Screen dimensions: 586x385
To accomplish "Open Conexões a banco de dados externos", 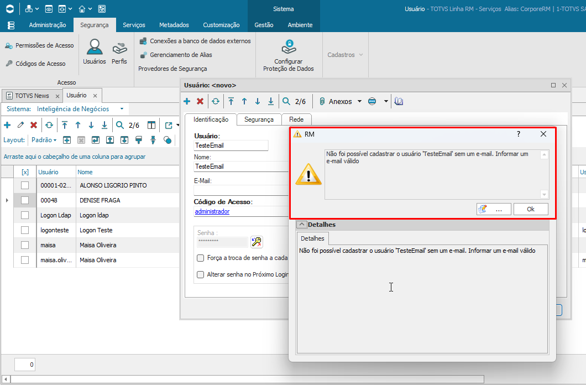I will 195,41.
